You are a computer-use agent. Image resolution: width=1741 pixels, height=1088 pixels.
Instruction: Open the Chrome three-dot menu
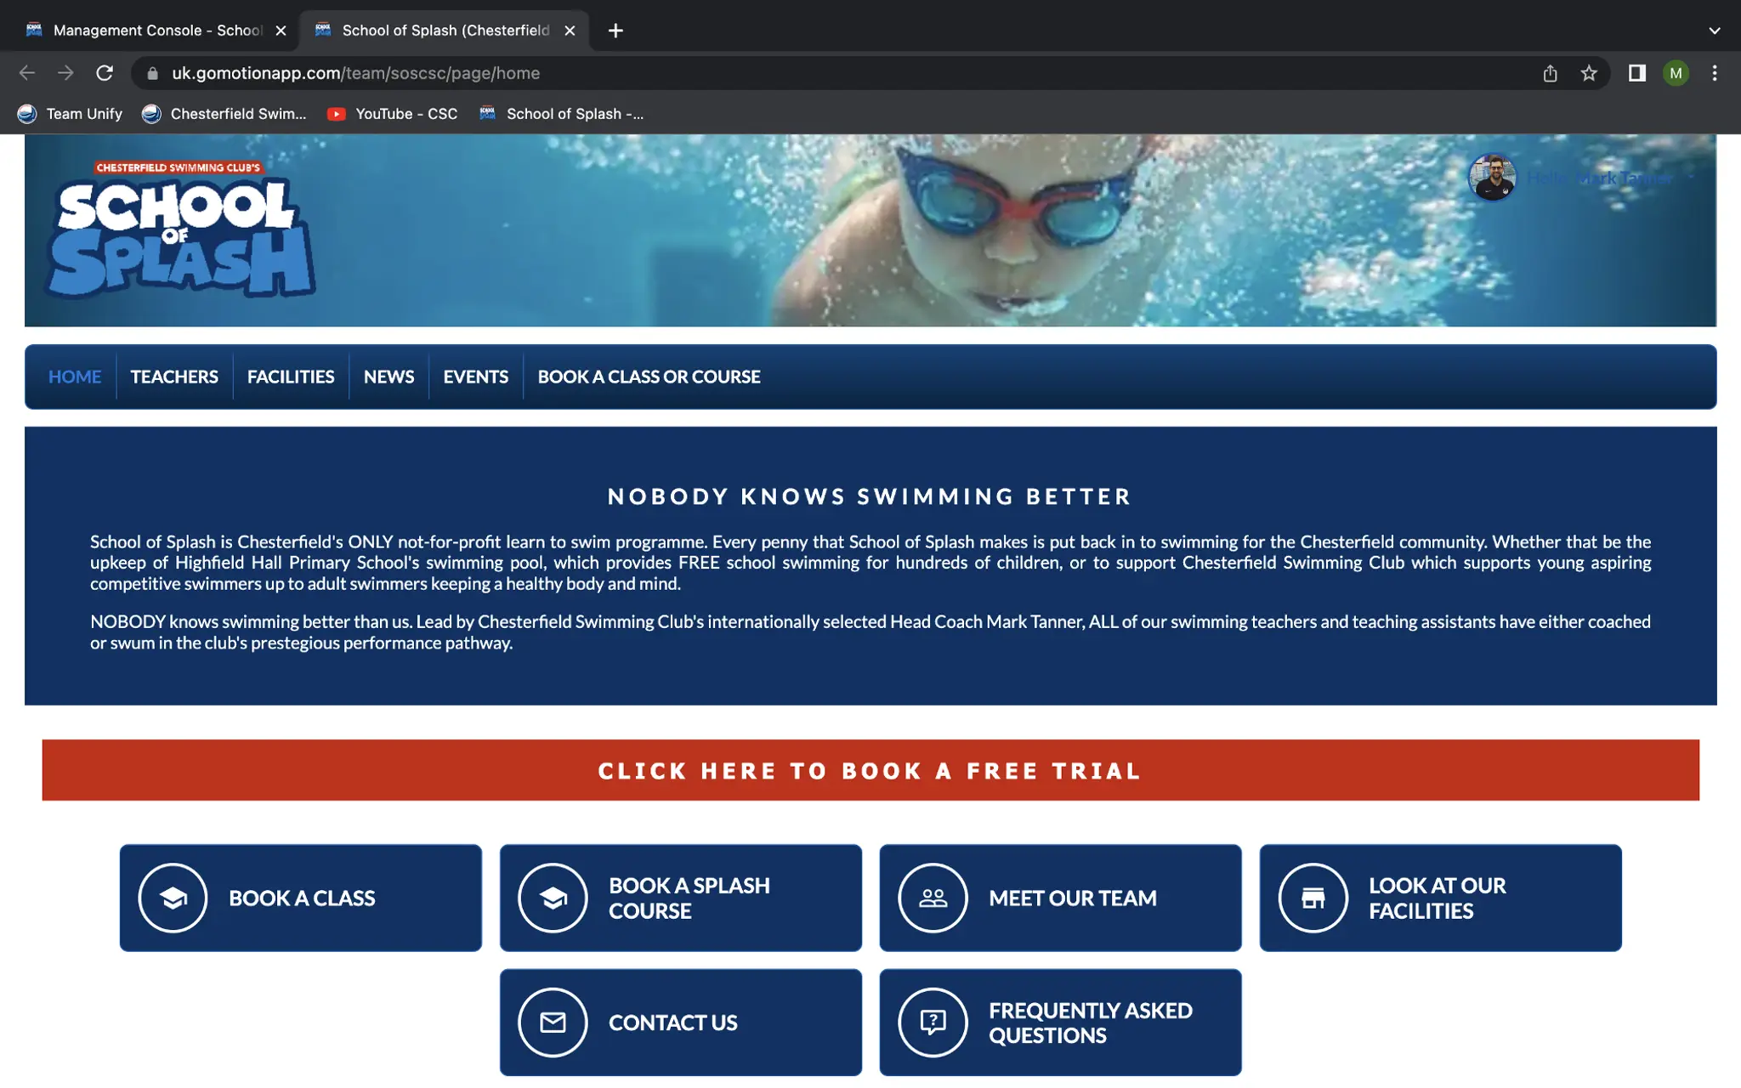point(1715,73)
